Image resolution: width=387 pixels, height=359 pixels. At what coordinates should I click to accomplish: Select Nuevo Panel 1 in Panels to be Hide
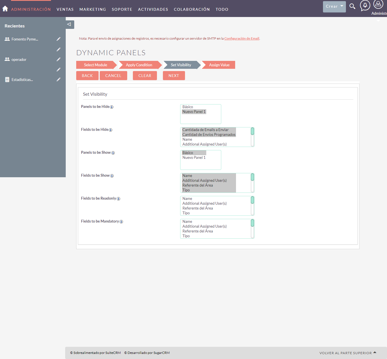[x=194, y=112]
